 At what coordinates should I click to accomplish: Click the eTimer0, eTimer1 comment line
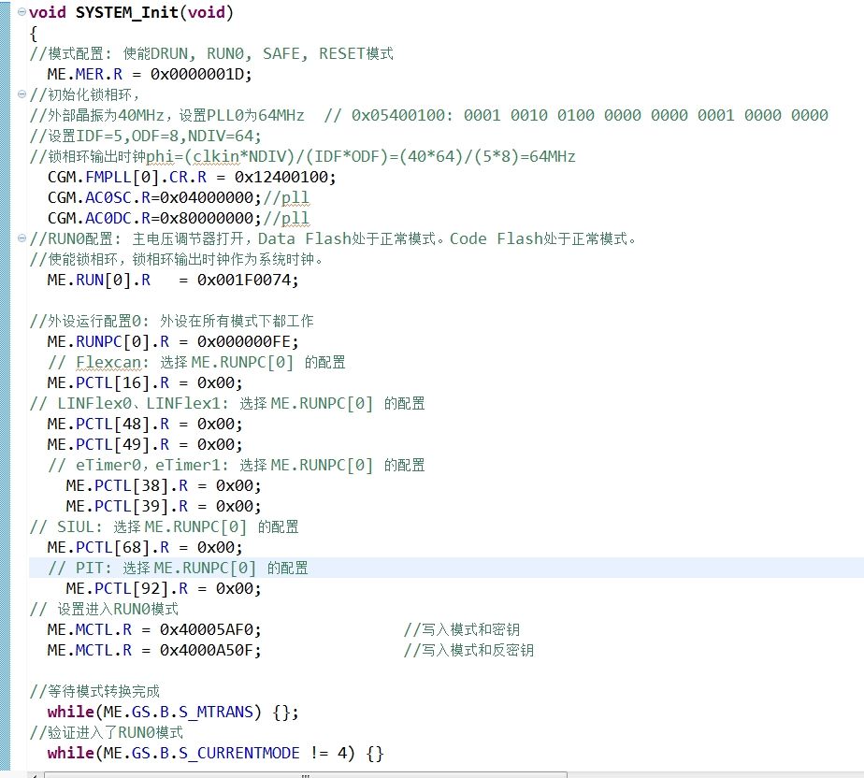tap(237, 465)
